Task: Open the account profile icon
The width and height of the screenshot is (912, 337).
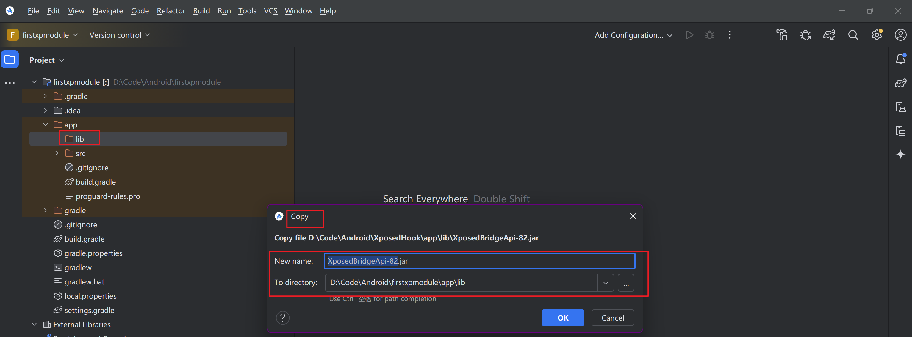Action: [x=900, y=35]
